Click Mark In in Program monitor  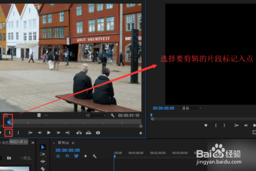[x=216, y=125]
